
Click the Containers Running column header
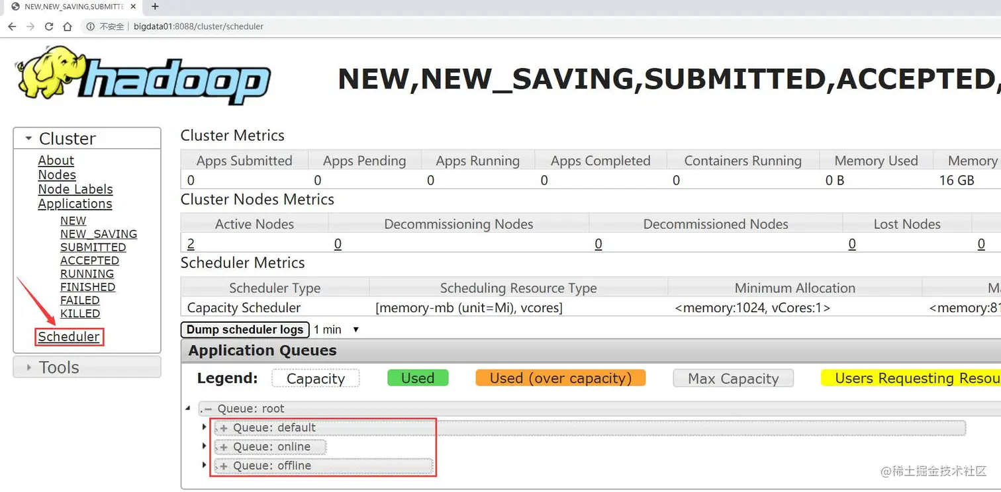(x=743, y=161)
